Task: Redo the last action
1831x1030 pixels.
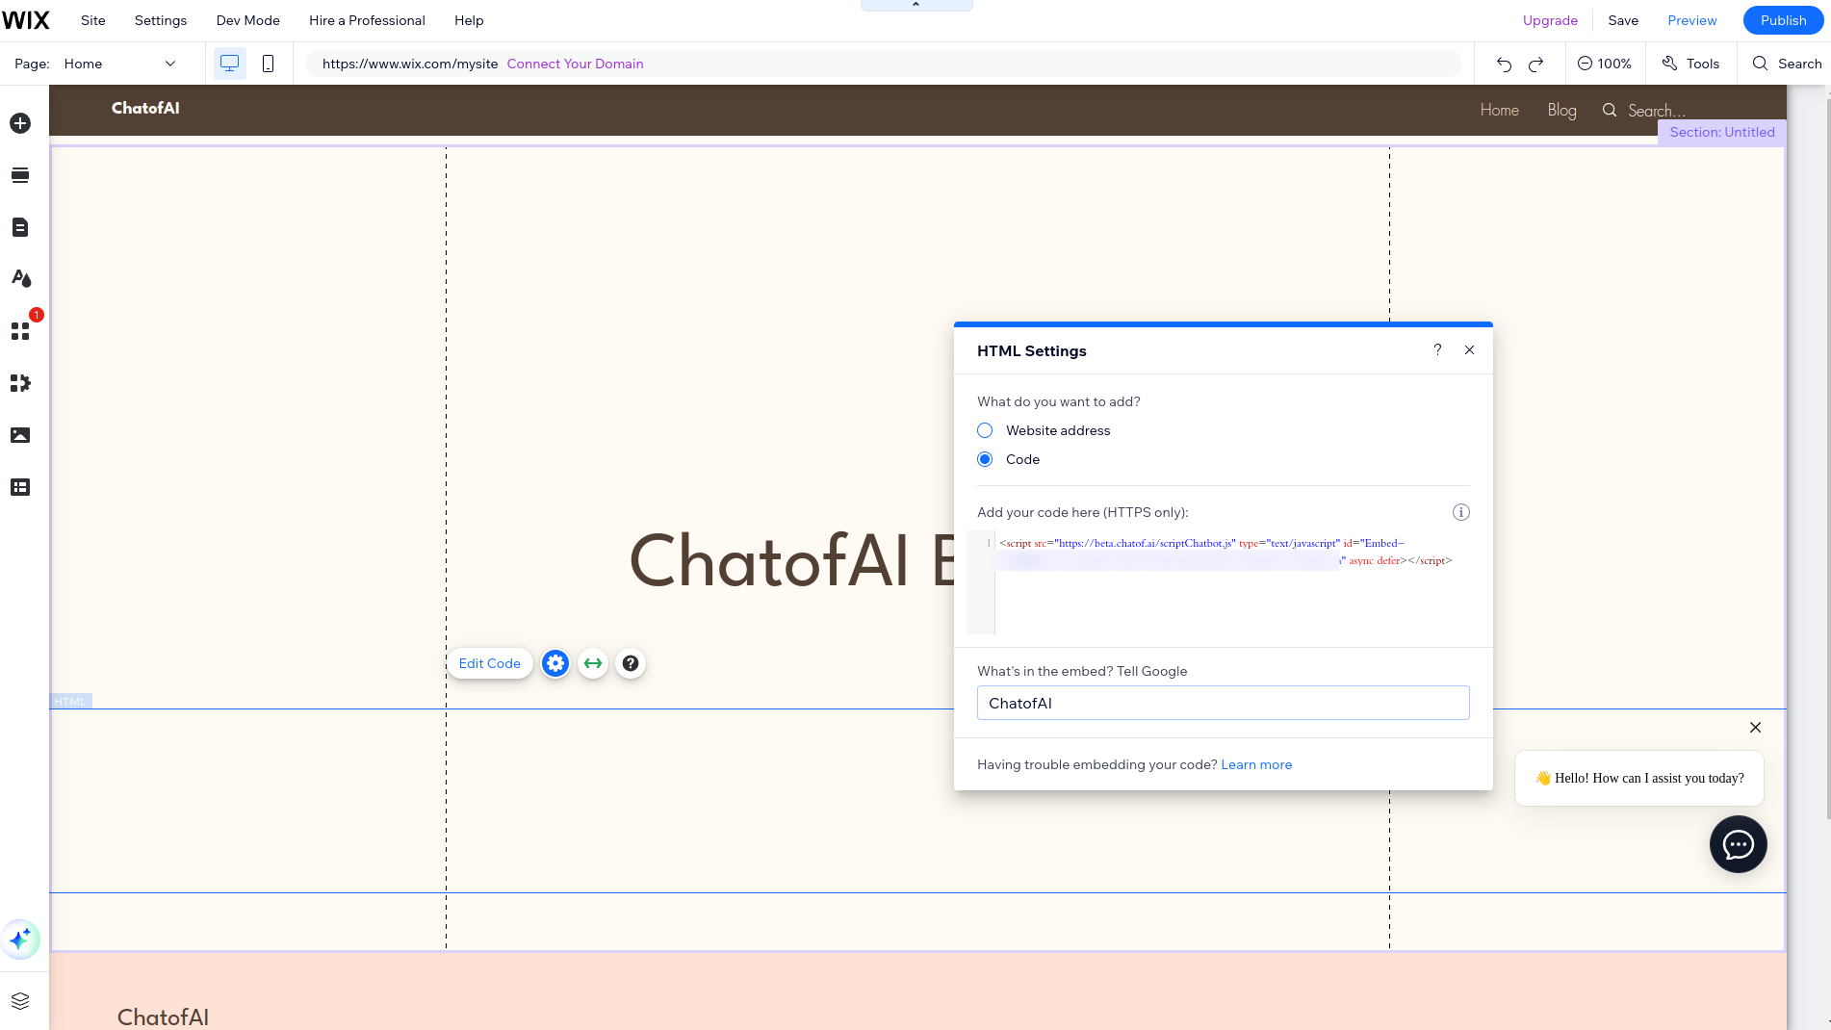Action: pos(1536,64)
